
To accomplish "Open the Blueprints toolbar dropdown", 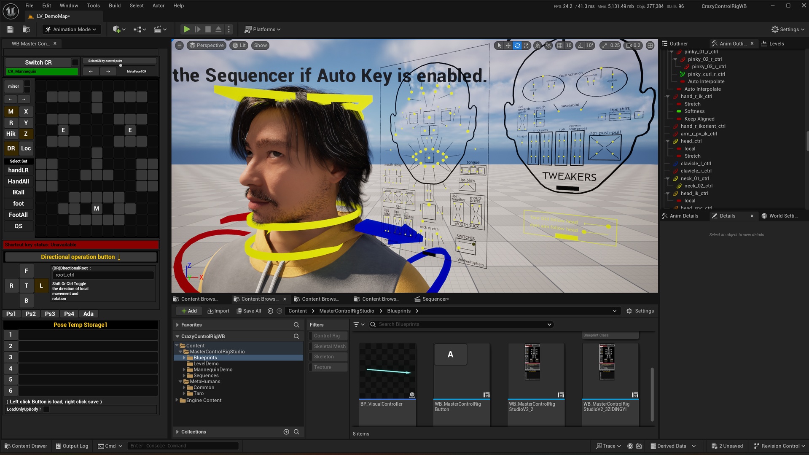I will tap(140, 30).
